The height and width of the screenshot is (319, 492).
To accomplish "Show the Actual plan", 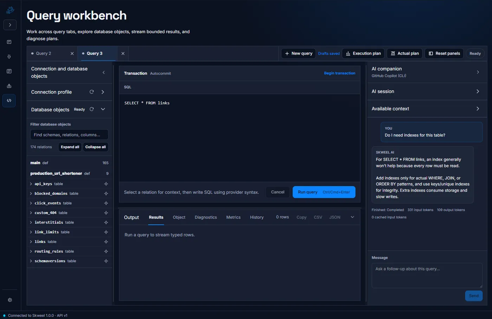I will tap(404, 53).
